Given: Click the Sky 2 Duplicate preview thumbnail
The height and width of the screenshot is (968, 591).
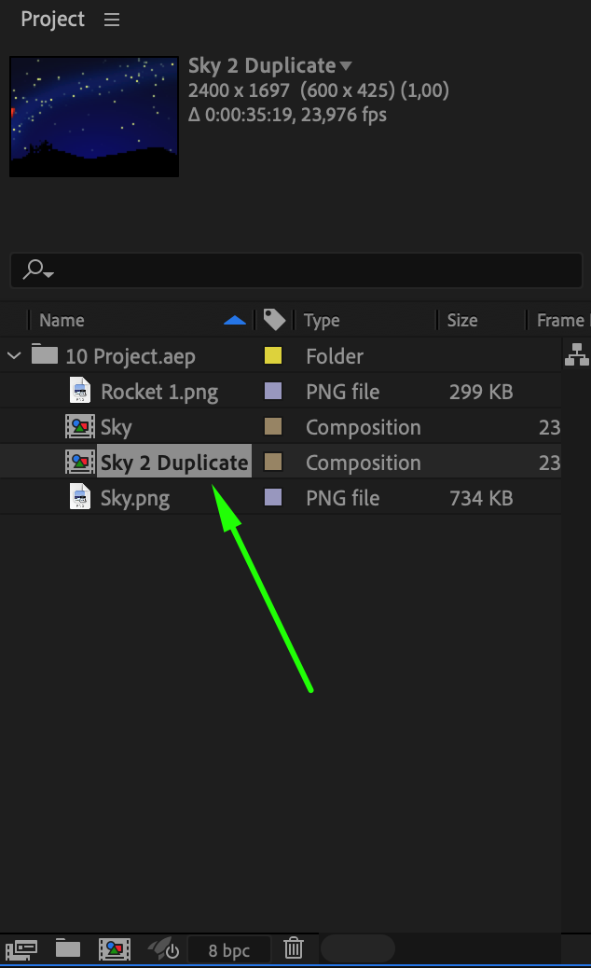Looking at the screenshot, I should point(94,117).
